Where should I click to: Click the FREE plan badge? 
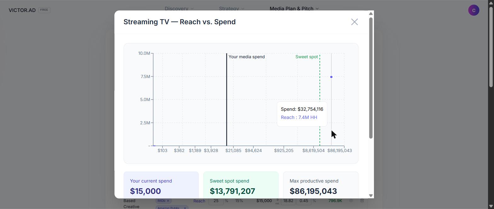[x=44, y=10]
